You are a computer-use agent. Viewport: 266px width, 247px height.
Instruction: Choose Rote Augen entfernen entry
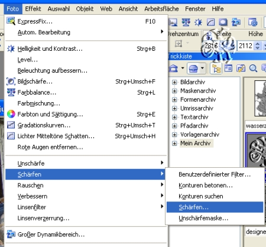86,147
